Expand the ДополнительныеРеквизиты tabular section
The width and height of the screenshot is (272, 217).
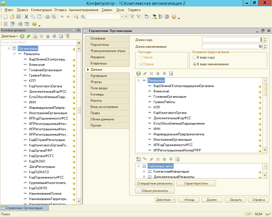click(x=144, y=177)
